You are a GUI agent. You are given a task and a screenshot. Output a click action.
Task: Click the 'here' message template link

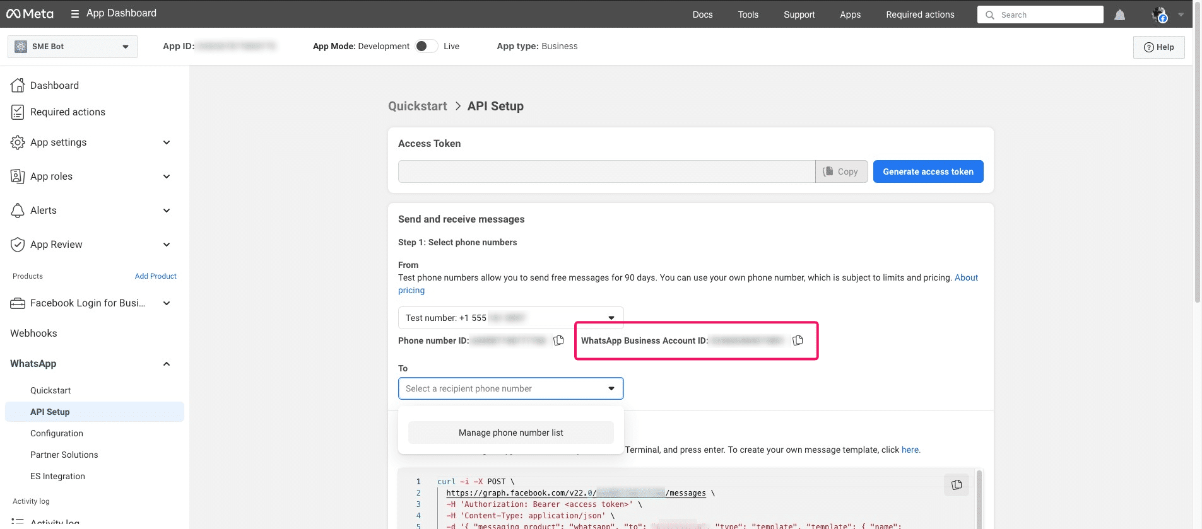tap(910, 450)
